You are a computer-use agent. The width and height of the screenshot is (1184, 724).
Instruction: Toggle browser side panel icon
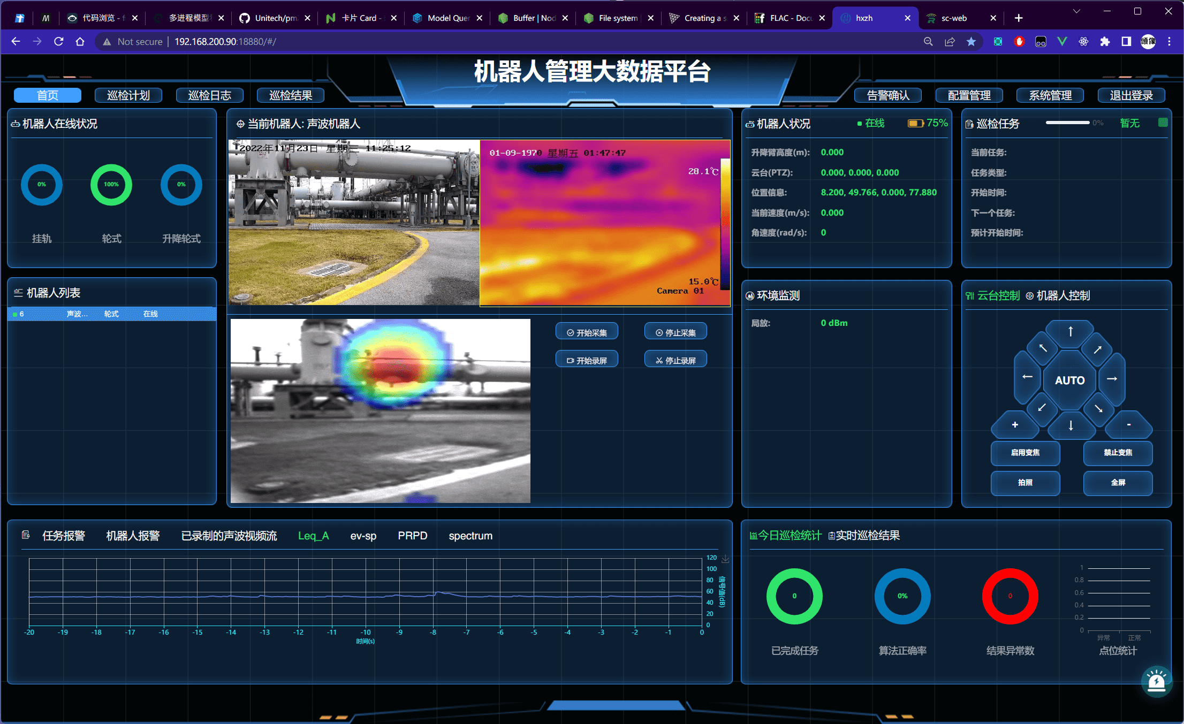[x=1126, y=41]
